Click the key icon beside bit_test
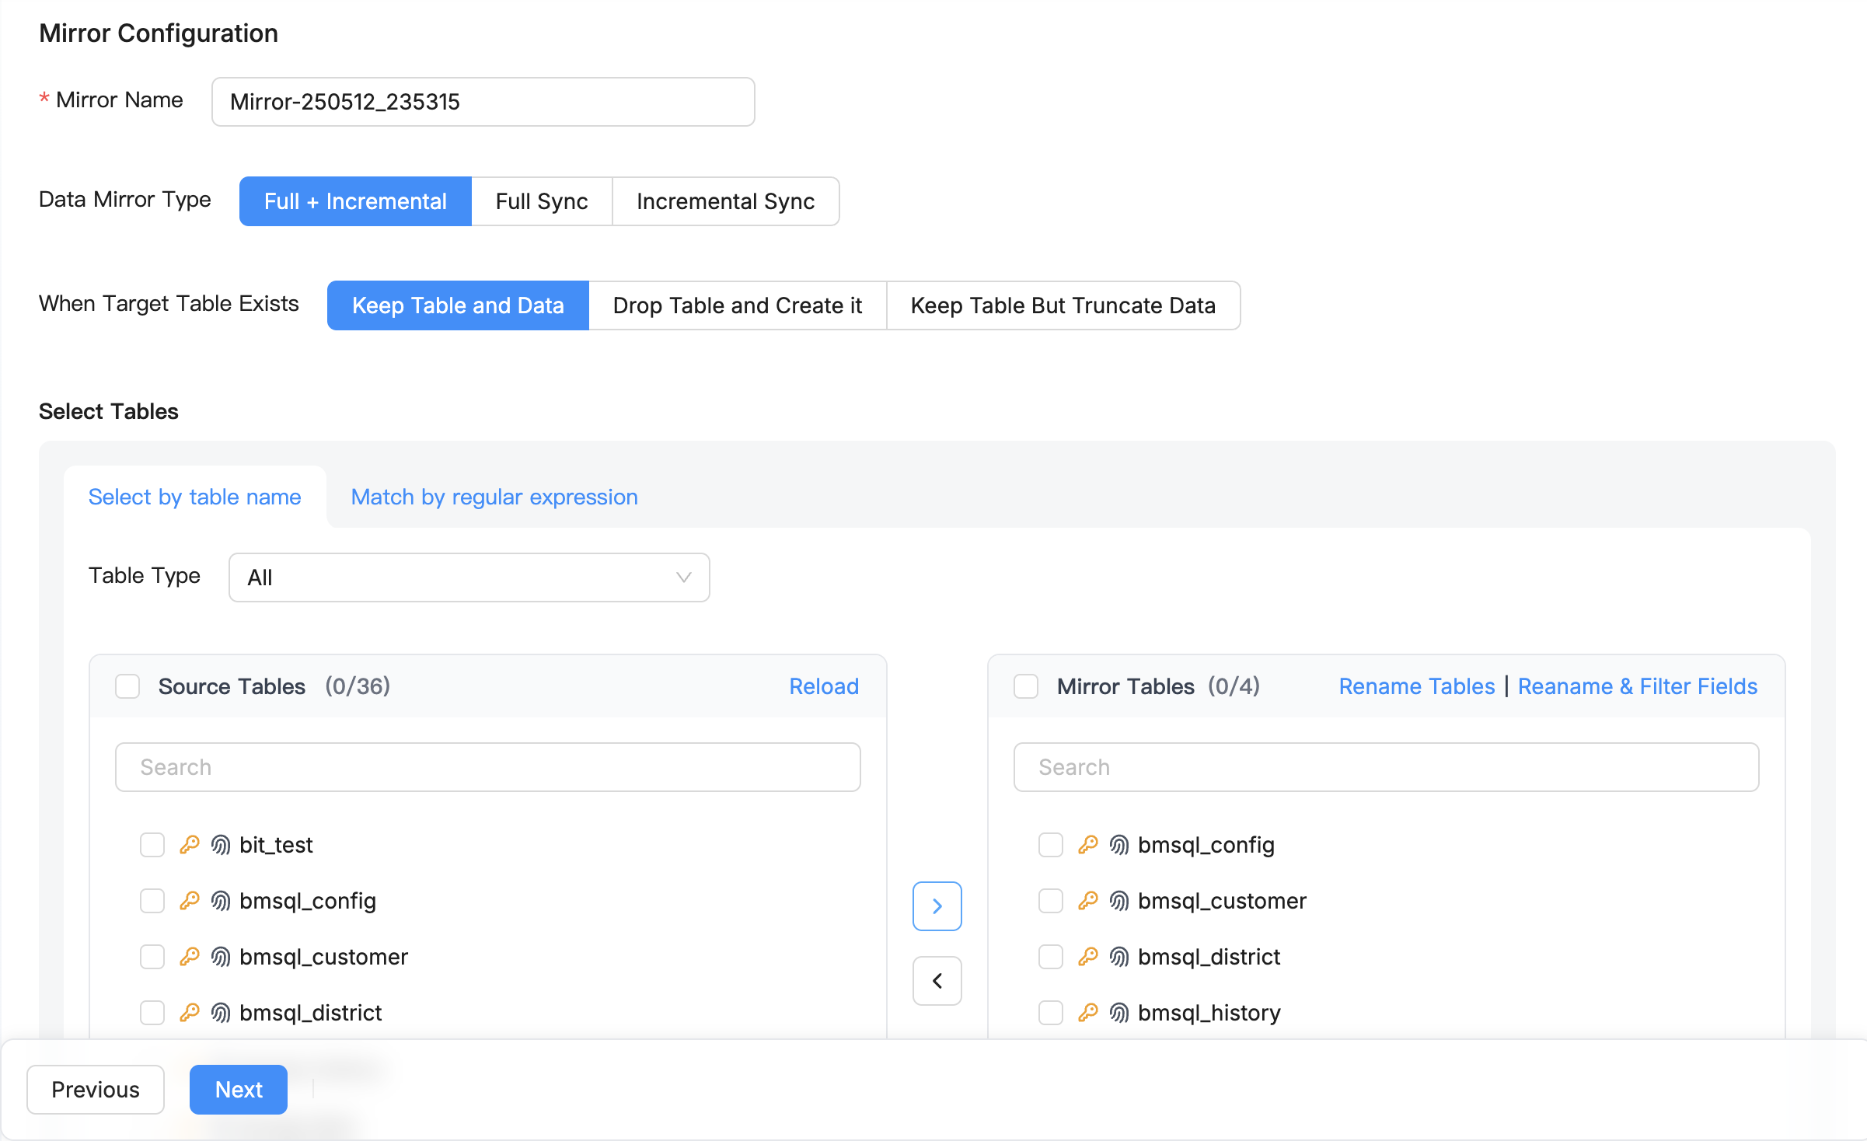Viewport: 1867px width, 1141px height. (x=190, y=845)
